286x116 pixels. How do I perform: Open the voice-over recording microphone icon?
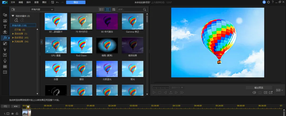click(5, 61)
